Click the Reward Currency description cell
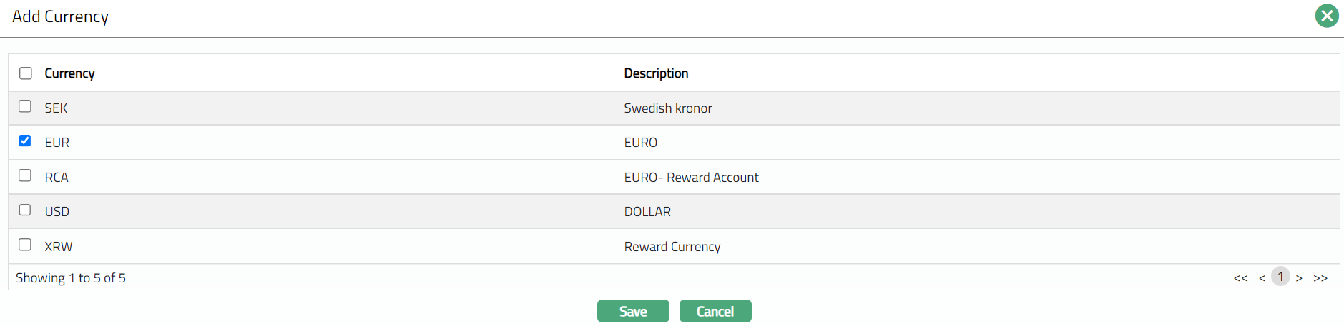The image size is (1344, 326). (672, 247)
